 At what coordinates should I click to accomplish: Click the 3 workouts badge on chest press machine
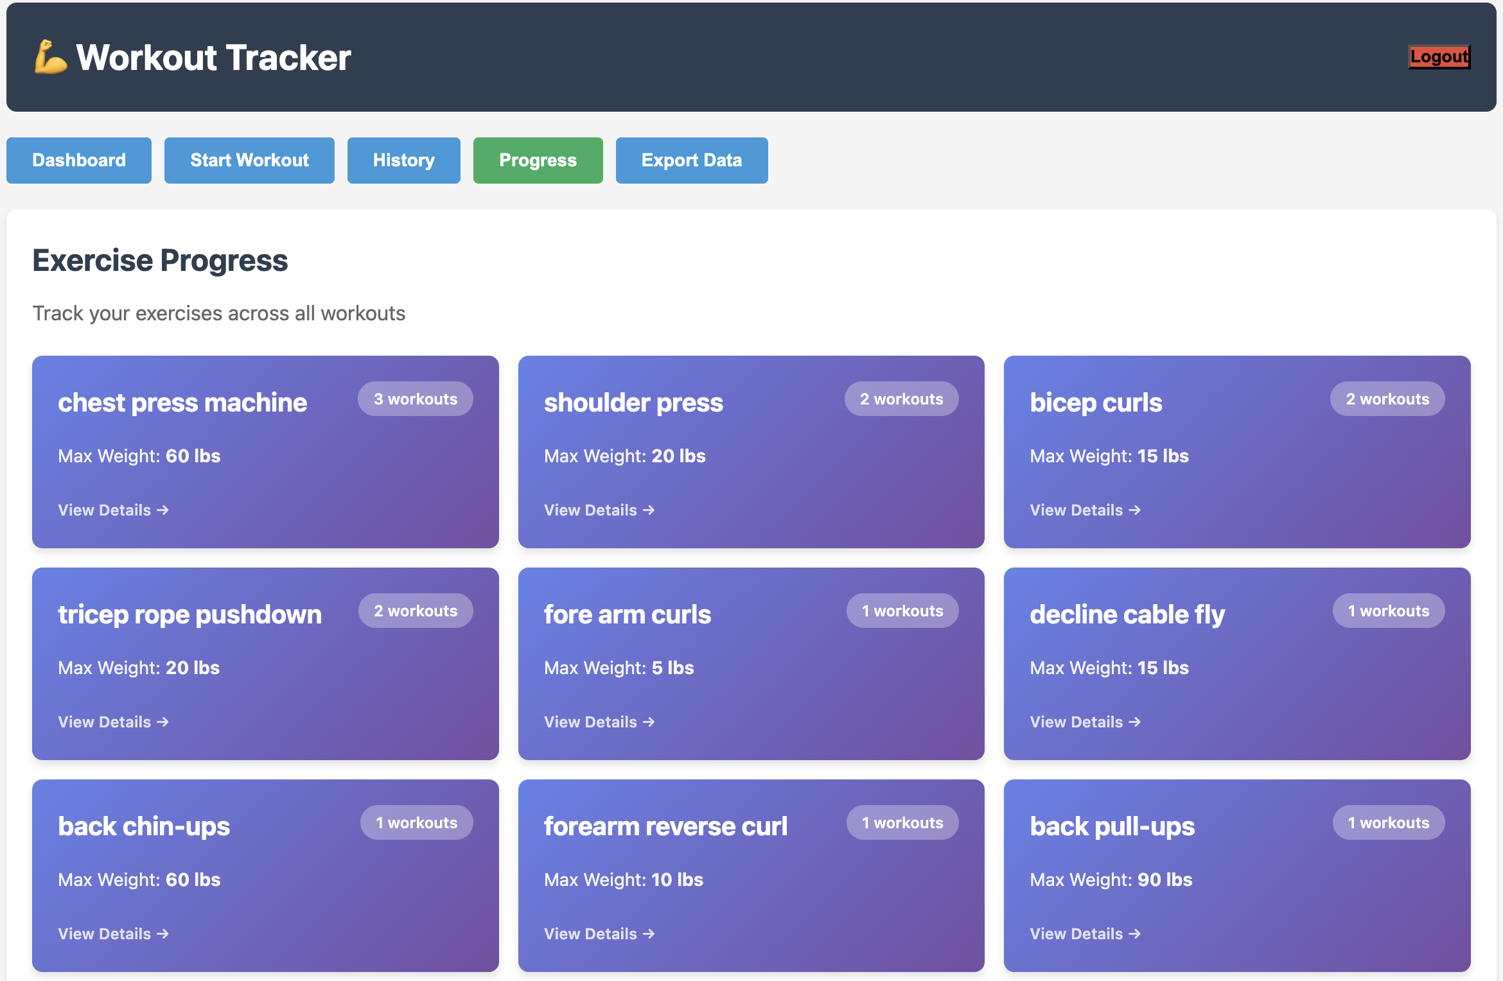416,398
